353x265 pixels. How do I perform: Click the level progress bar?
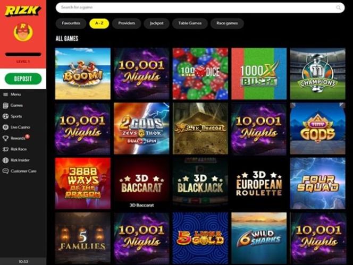point(23,54)
